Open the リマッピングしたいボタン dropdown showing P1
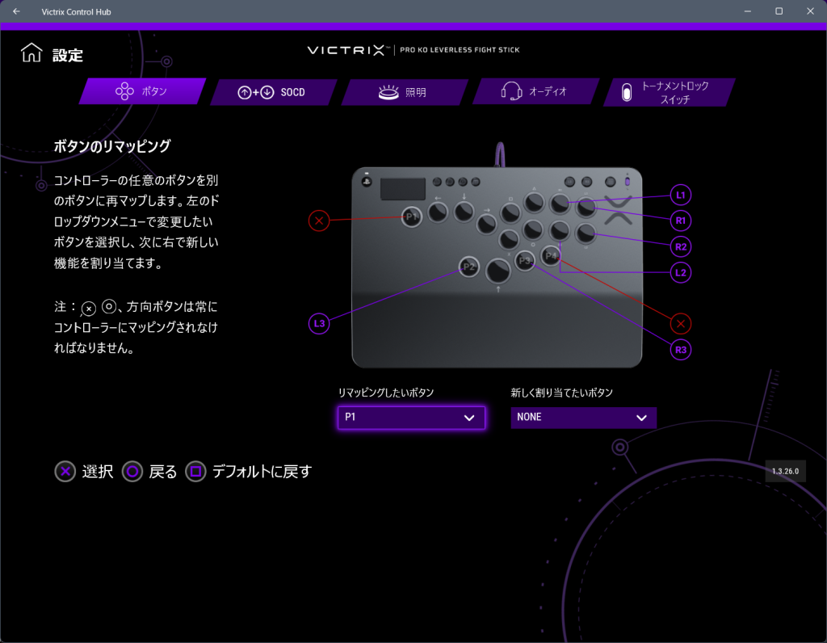Viewport: 827px width, 643px height. [x=410, y=418]
